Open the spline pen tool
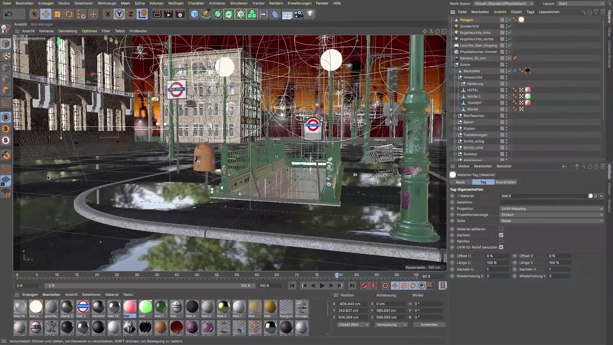The image size is (613, 345). click(x=206, y=14)
